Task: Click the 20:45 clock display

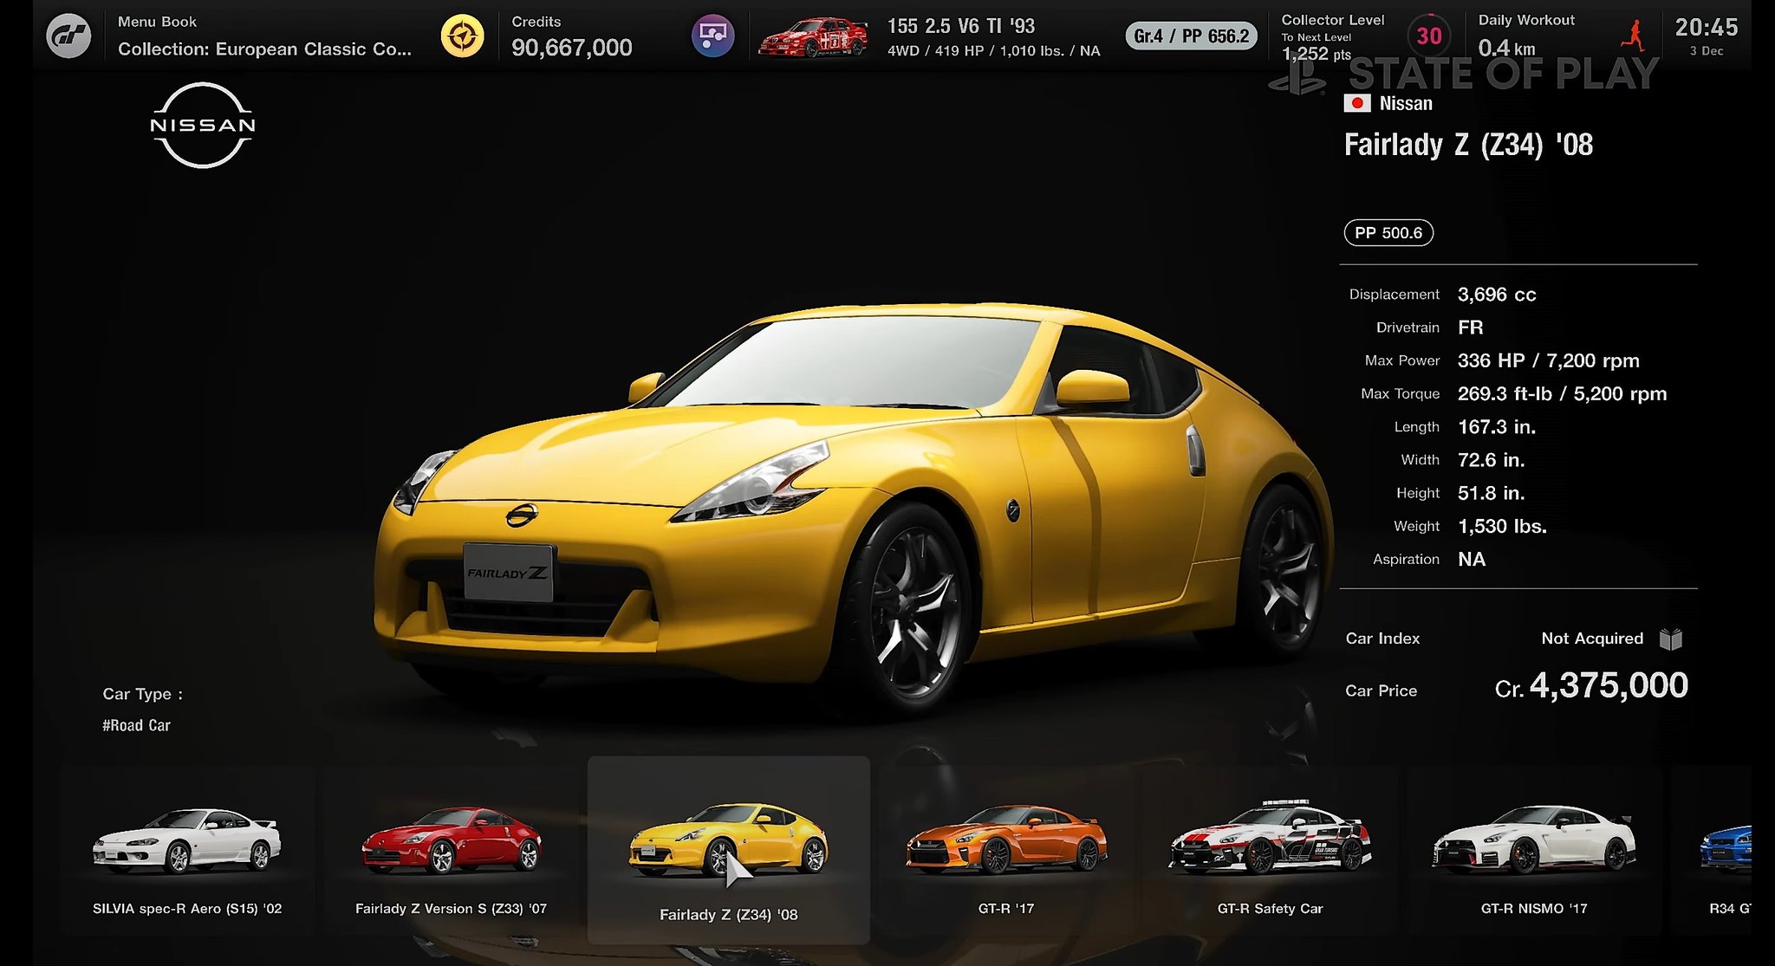Action: (1706, 28)
